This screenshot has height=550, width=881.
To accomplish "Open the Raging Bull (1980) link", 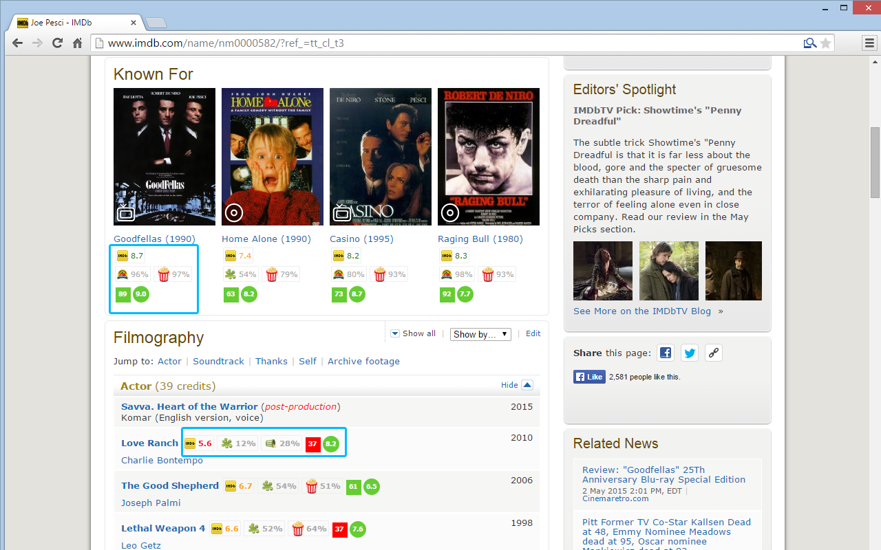I will coord(480,239).
